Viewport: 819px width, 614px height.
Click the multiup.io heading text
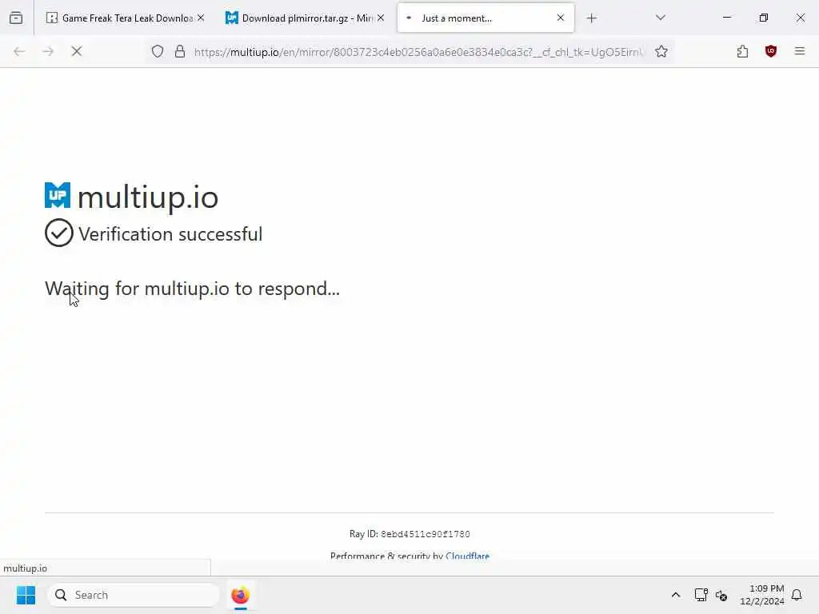coord(148,197)
